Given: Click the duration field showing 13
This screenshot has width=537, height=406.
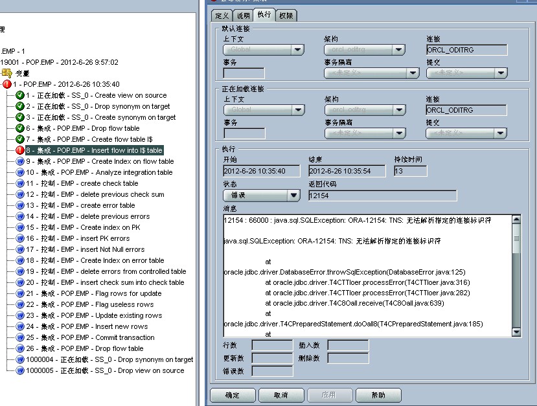Looking at the screenshot, I should coord(411,171).
